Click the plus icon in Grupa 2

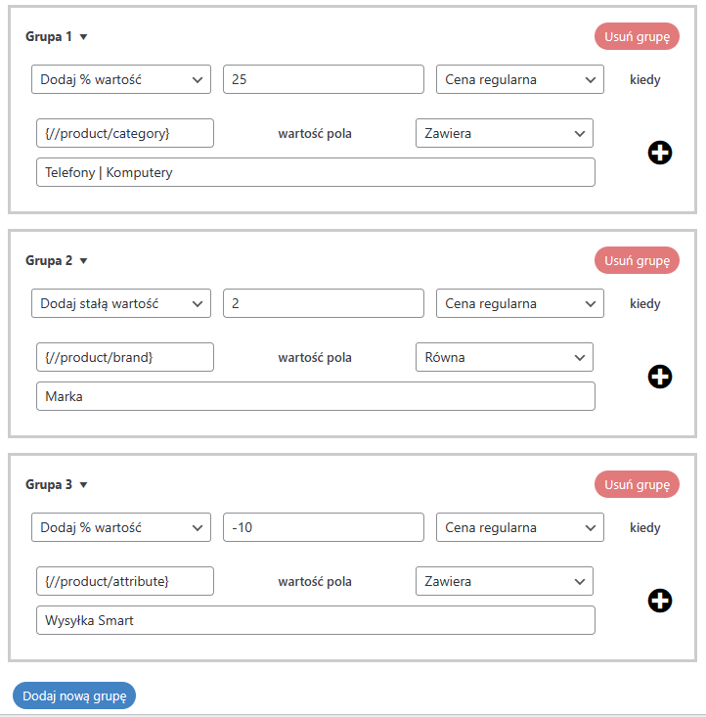(x=660, y=377)
